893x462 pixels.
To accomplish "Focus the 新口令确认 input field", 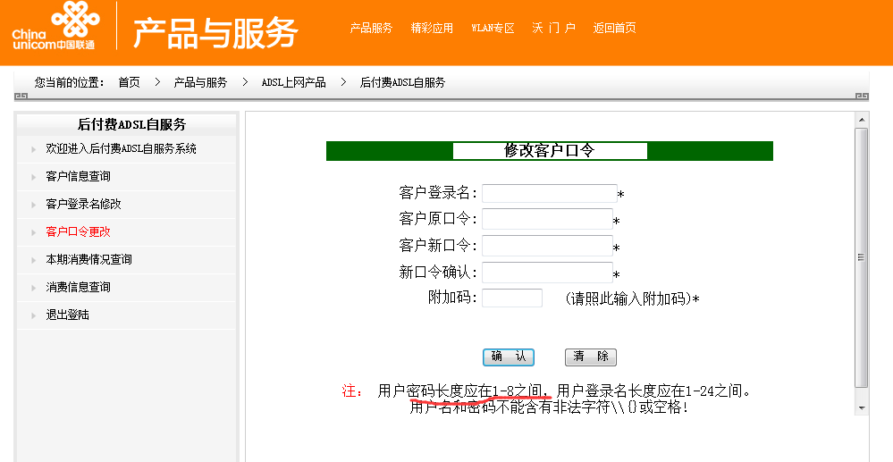I will (x=547, y=273).
